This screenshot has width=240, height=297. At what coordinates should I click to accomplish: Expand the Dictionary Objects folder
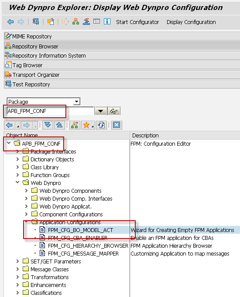pyautogui.click(x=17, y=159)
